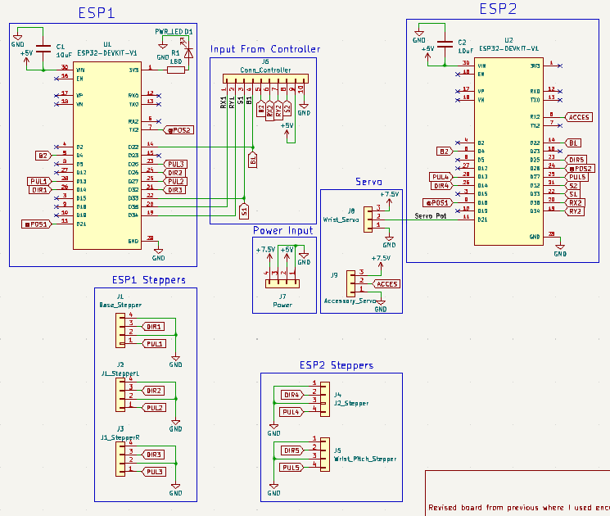Click the DIR2 label on U1 pin D26
Screen dimensions: 610x516
(x=174, y=173)
